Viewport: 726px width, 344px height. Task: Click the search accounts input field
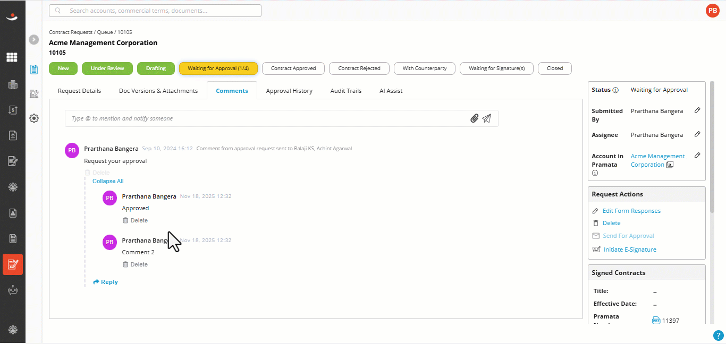click(x=155, y=11)
